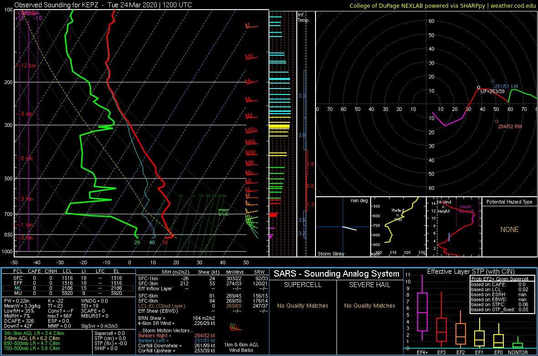
Task: Click the 'MidRH = 7%' value
Action: pos(17,316)
